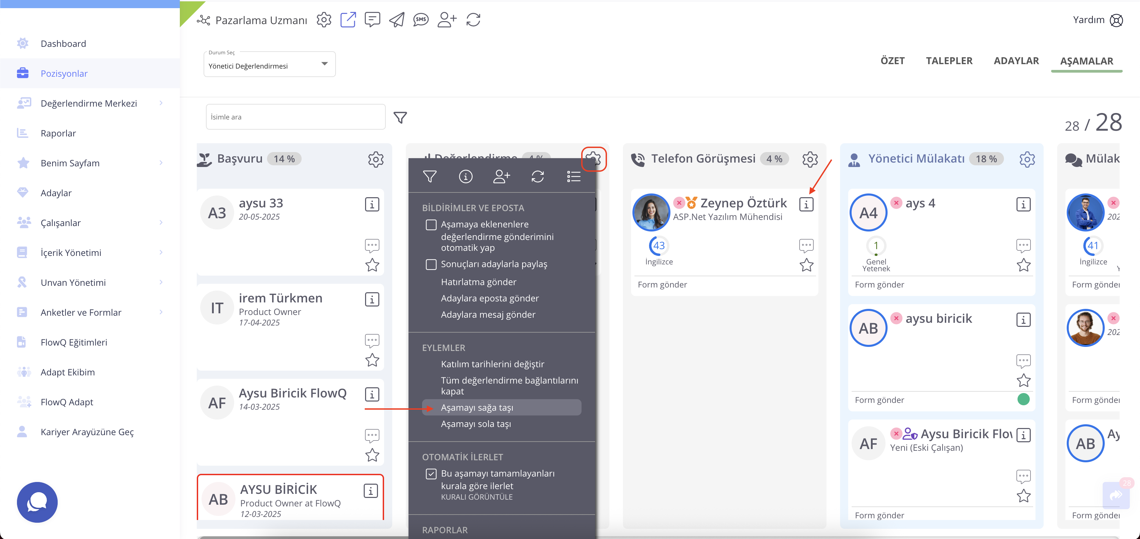Click green status dot on aysu biricik card
Image resolution: width=1140 pixels, height=539 pixels.
click(x=1023, y=399)
